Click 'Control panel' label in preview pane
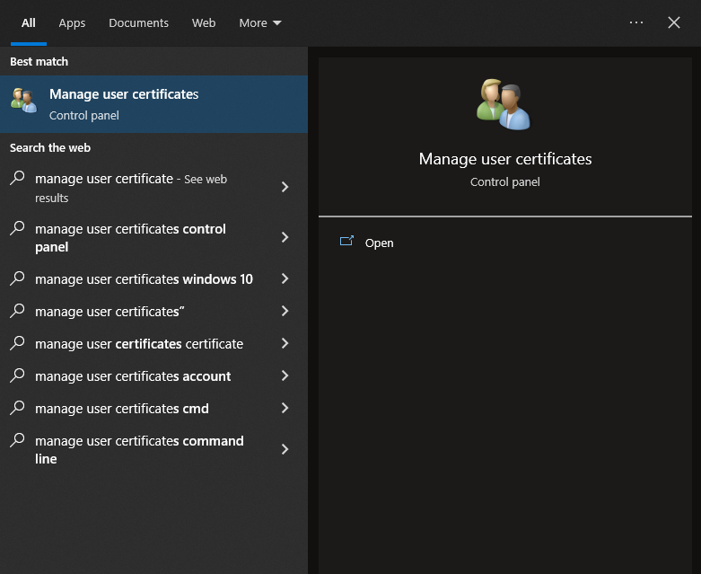The width and height of the screenshot is (701, 574). (505, 182)
